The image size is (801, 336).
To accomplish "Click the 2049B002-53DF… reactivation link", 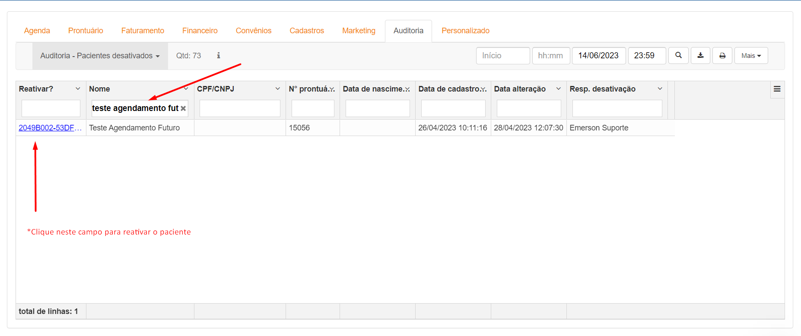I will [x=50, y=128].
